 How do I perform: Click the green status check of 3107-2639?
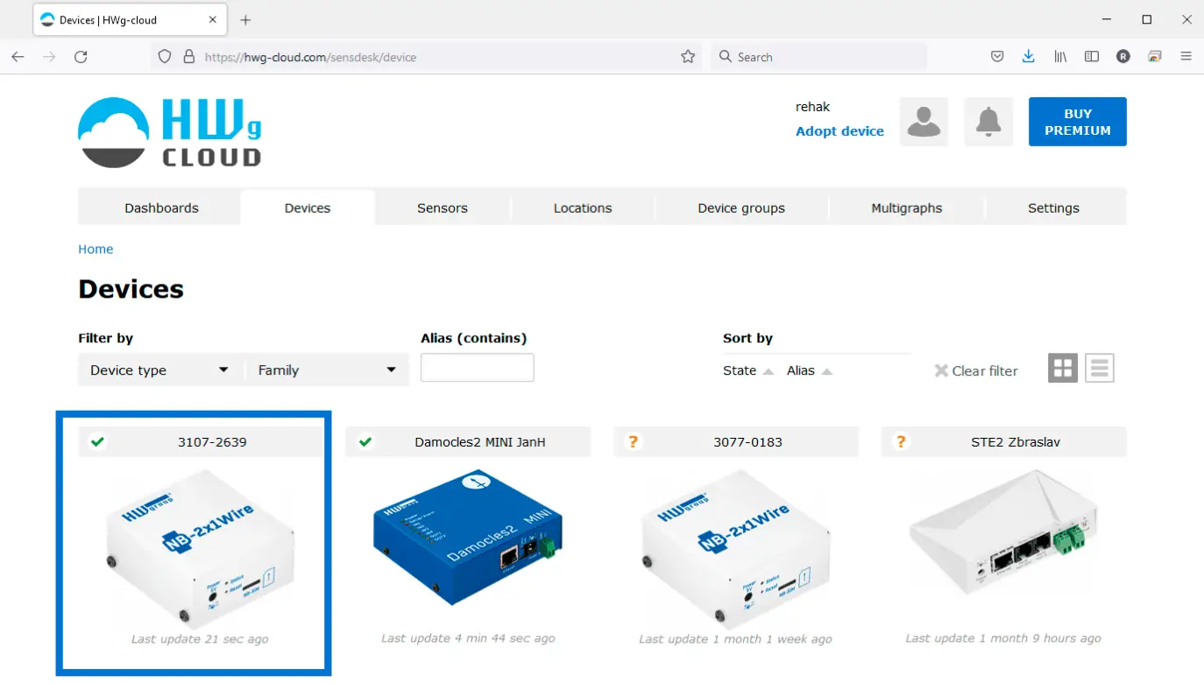point(97,442)
